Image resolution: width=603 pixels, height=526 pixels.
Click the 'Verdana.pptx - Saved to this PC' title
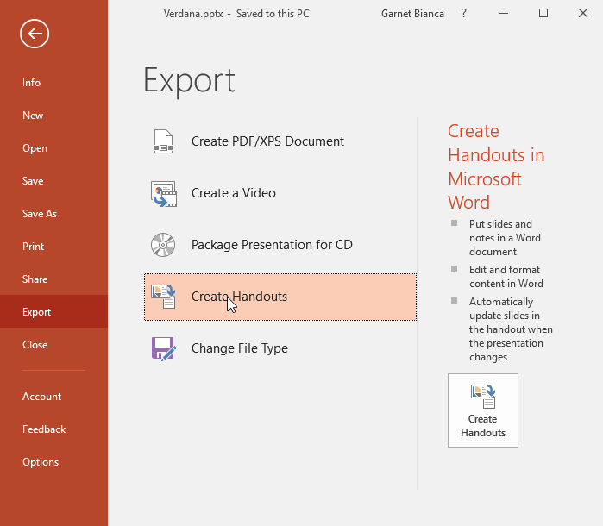pos(236,14)
